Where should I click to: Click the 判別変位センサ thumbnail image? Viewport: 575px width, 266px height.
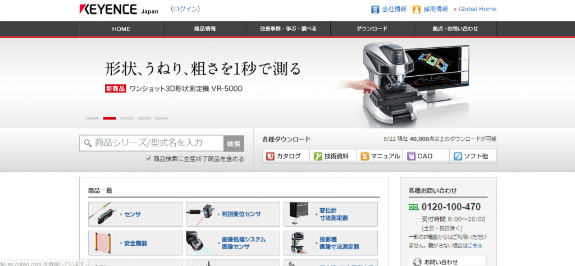tap(201, 214)
